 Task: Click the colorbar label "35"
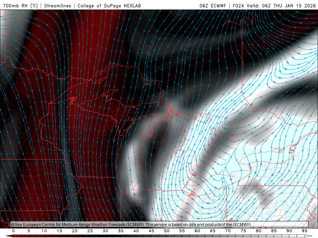[121, 231]
